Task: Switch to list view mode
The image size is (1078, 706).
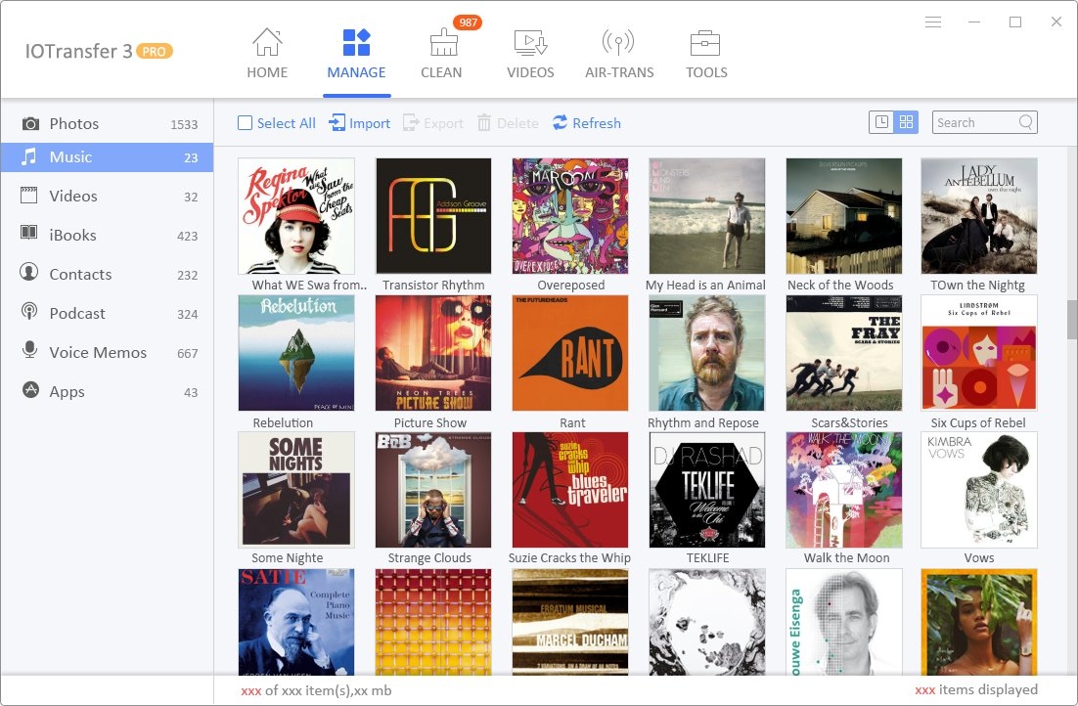Action: click(879, 121)
